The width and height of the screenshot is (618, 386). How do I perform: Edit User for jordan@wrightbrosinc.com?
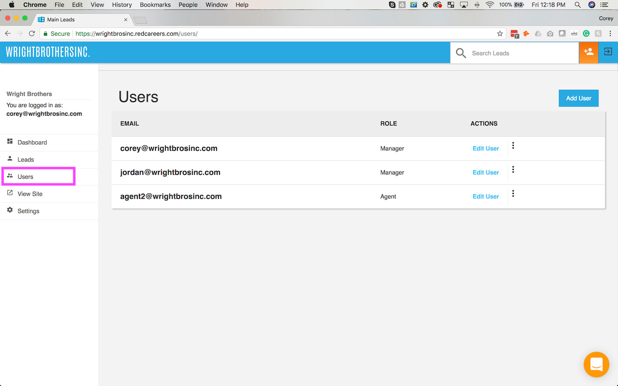(x=486, y=172)
